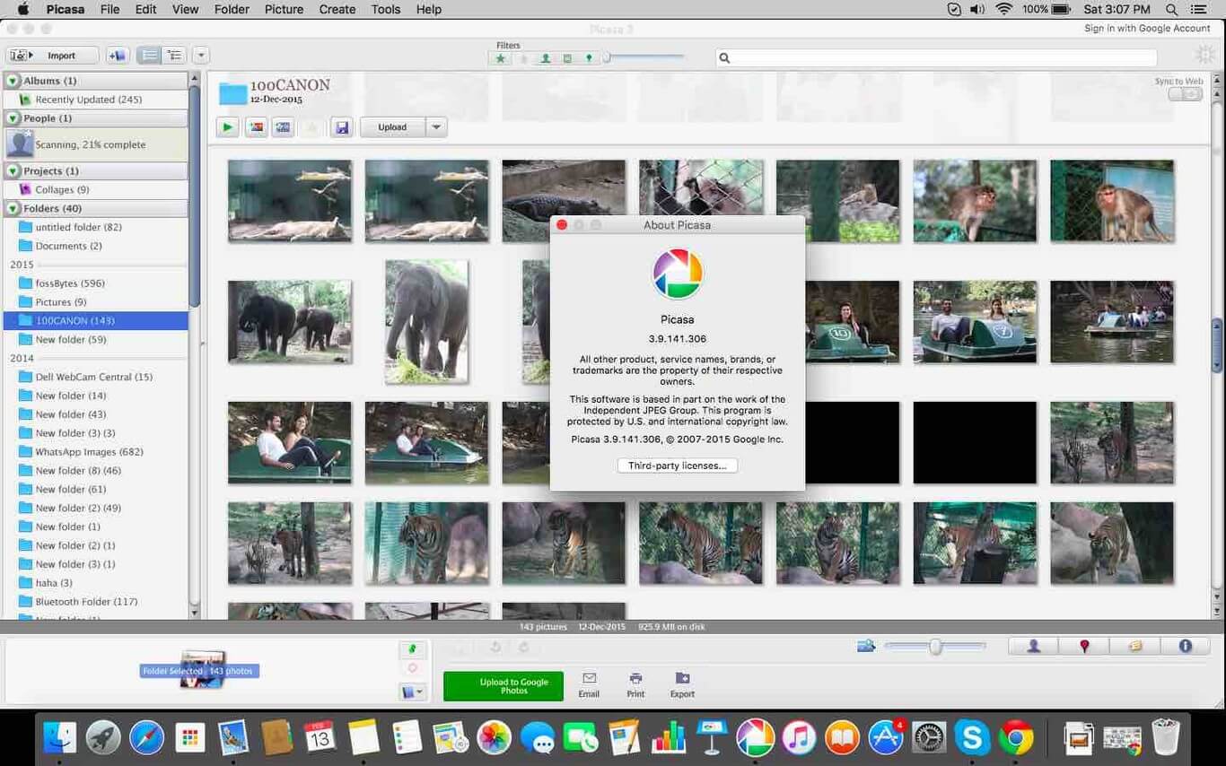Select the first tiger thumbnail in bottom row
Image resolution: width=1226 pixels, height=766 pixels.
pyautogui.click(x=290, y=543)
